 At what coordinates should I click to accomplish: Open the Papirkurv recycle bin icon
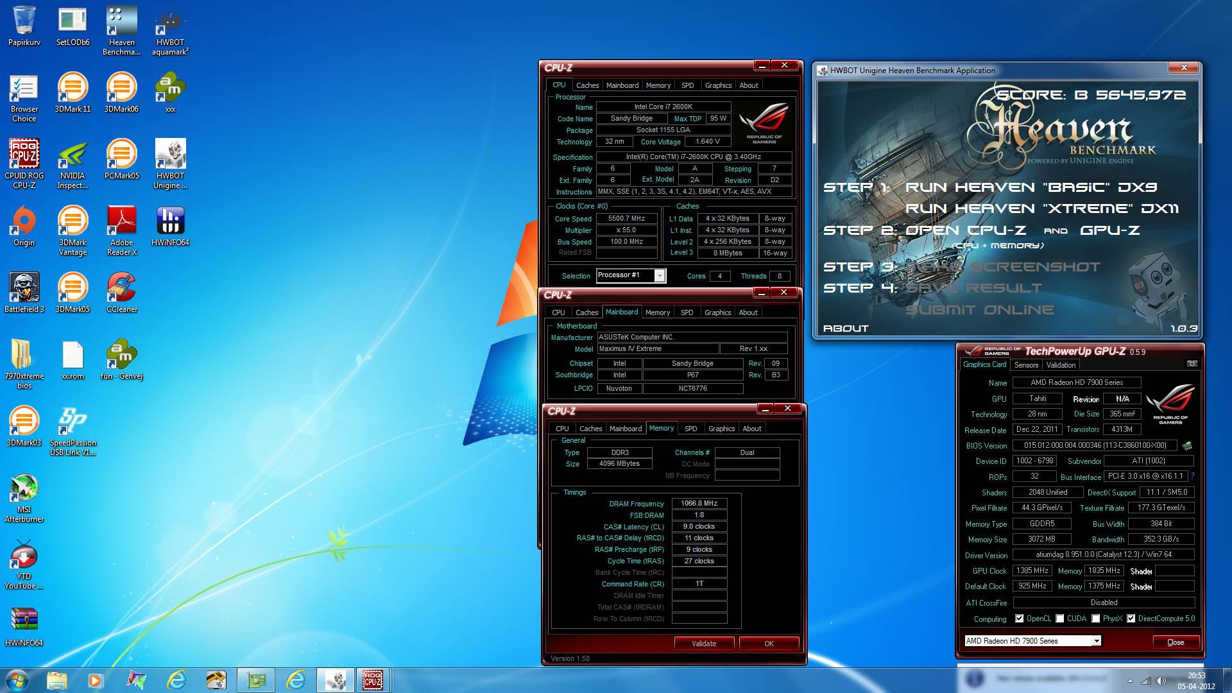click(24, 26)
